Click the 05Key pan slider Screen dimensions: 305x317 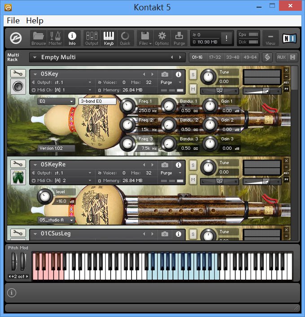click(219, 91)
